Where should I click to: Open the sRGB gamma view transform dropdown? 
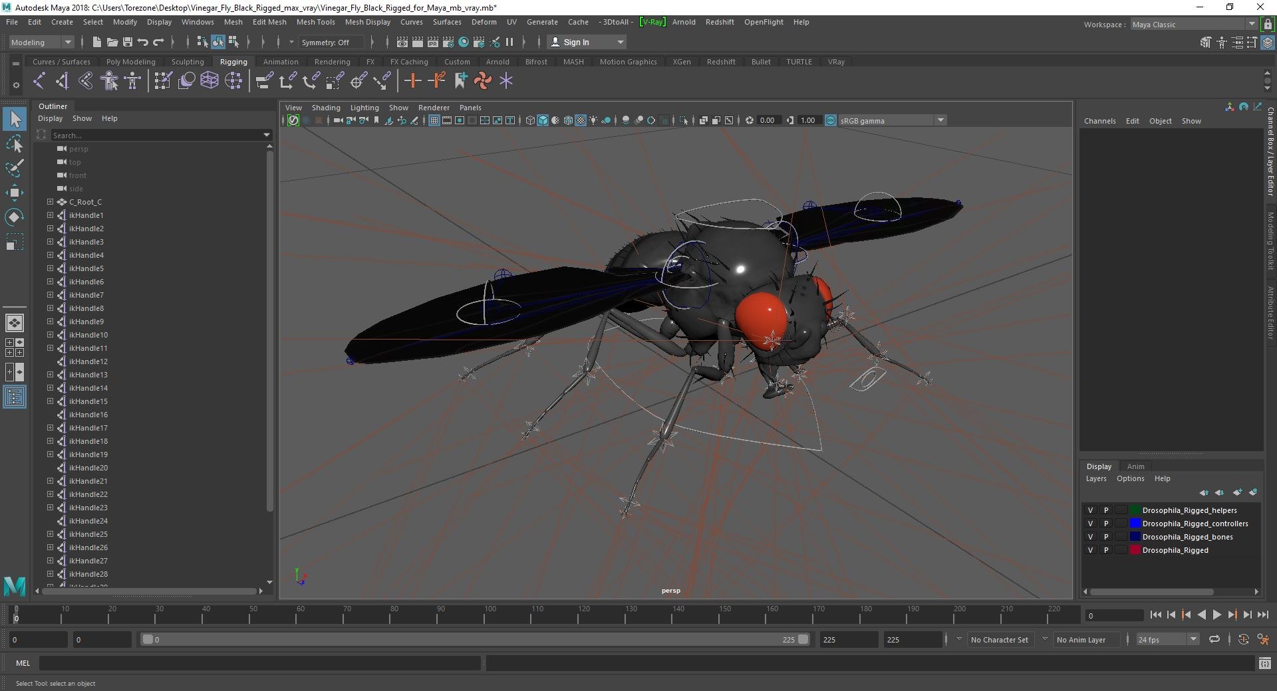(x=892, y=120)
